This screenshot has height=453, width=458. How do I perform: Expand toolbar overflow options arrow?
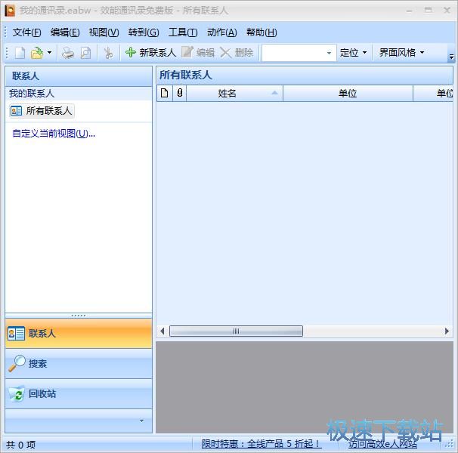(451, 57)
